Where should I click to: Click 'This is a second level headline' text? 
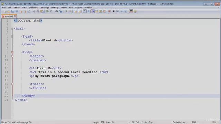coord(68,72)
